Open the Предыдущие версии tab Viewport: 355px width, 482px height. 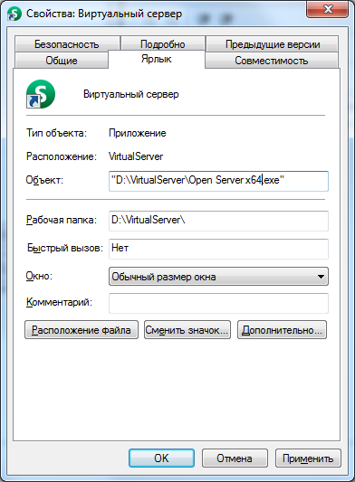[x=273, y=44]
